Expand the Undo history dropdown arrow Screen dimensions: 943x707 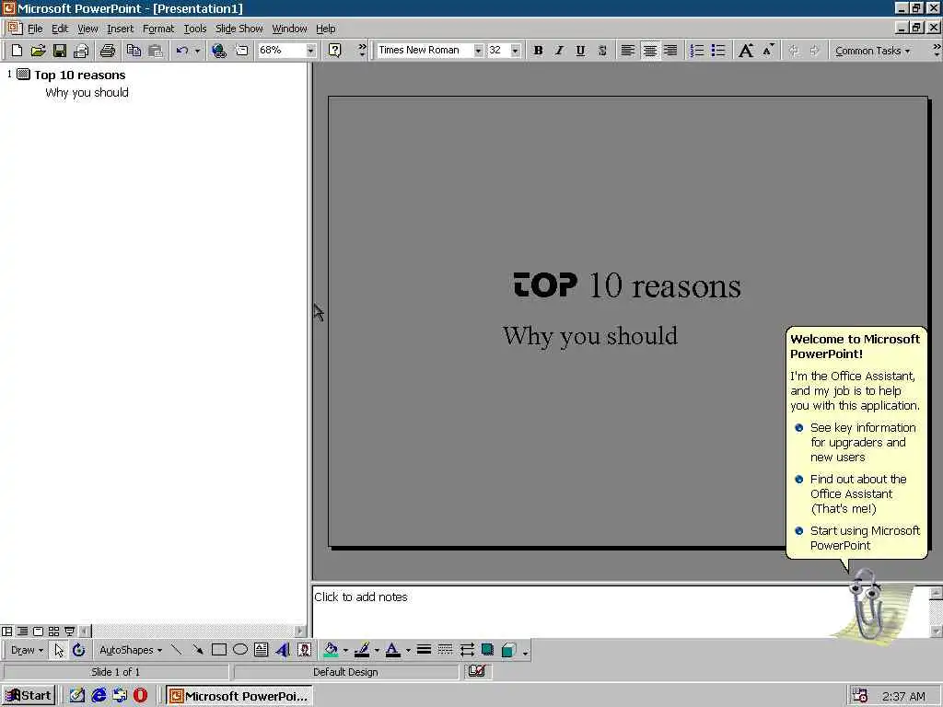197,51
